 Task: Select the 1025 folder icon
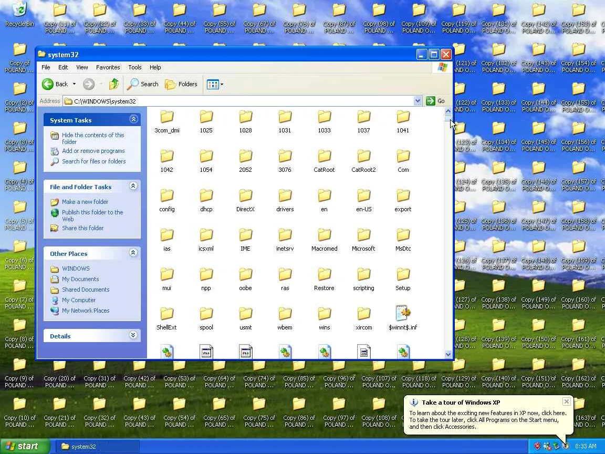(206, 117)
